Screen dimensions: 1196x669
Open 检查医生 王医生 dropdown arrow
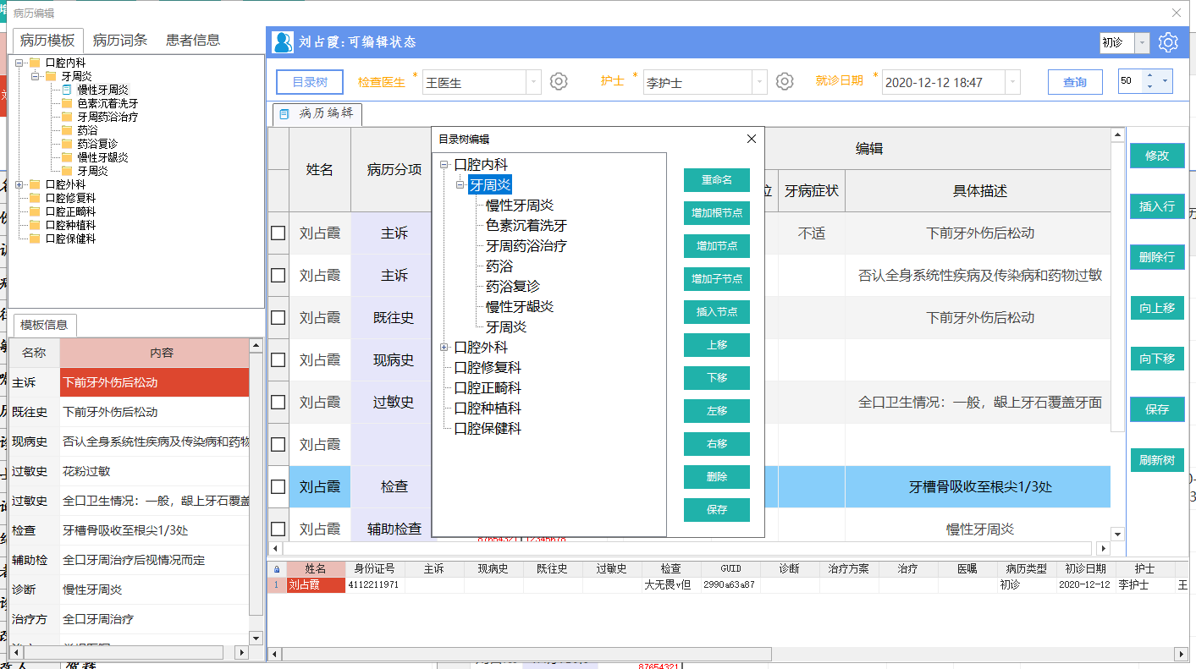533,82
